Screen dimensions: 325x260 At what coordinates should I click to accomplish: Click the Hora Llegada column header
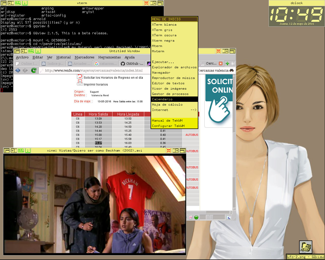pos(128,114)
